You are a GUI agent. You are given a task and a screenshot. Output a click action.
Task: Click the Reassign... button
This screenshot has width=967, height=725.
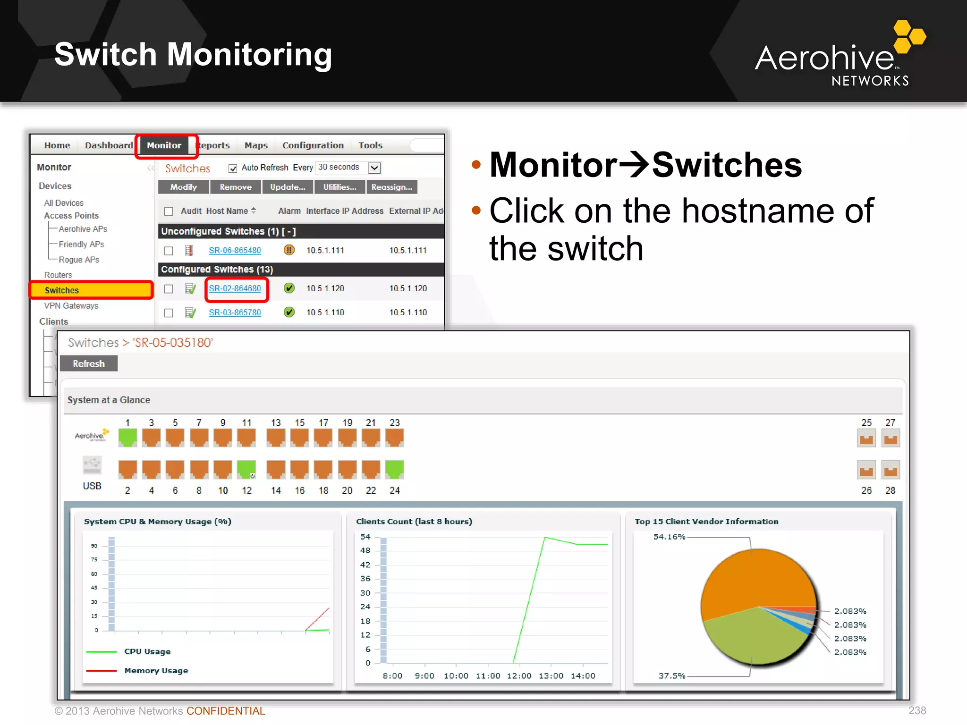point(392,187)
